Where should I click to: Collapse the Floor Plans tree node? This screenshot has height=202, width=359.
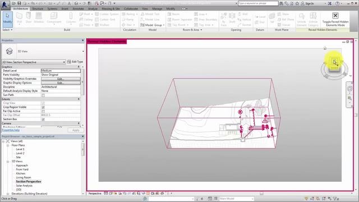click(8, 145)
